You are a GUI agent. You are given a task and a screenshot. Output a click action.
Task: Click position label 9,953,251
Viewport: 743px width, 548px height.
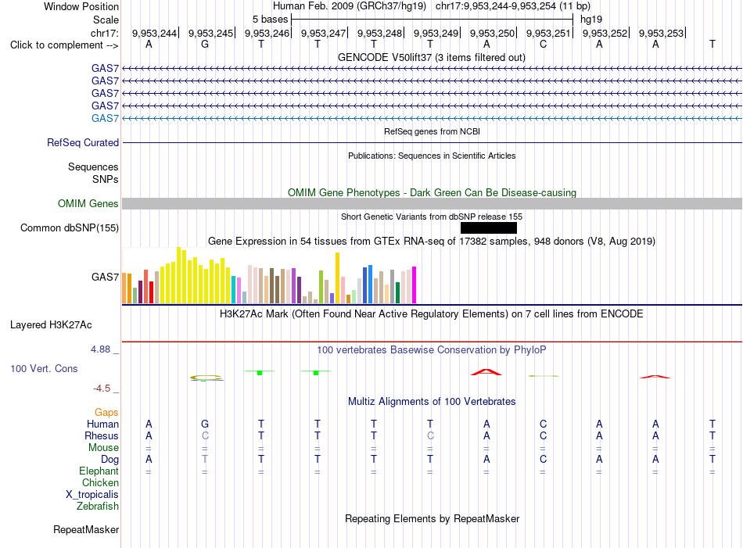[549, 33]
